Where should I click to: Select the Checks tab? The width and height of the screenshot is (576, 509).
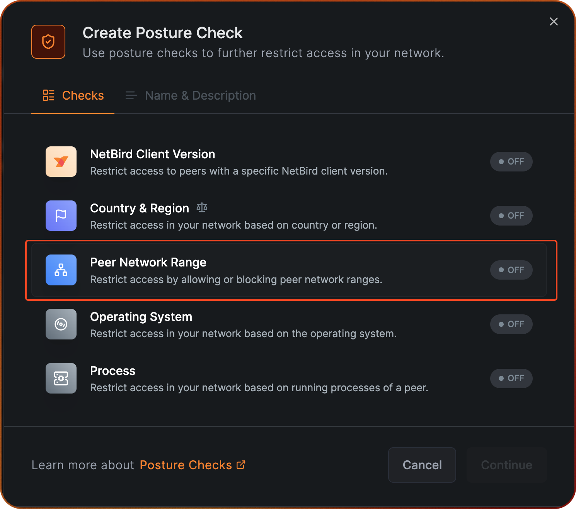coord(73,95)
